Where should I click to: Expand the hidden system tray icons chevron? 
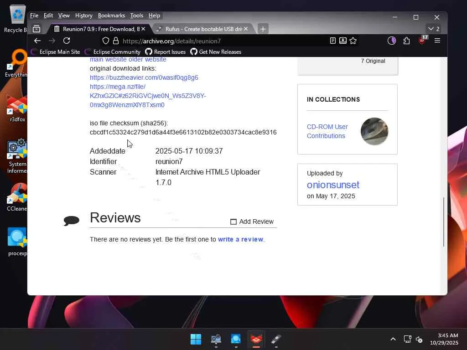pos(393,339)
